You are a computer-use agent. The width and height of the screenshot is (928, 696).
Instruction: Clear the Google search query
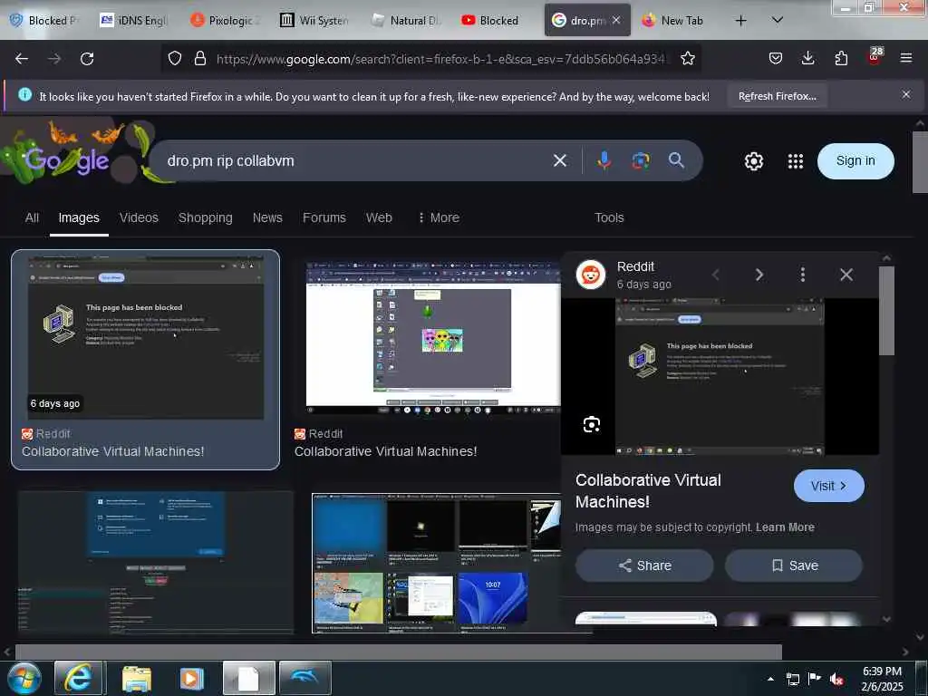(x=560, y=160)
